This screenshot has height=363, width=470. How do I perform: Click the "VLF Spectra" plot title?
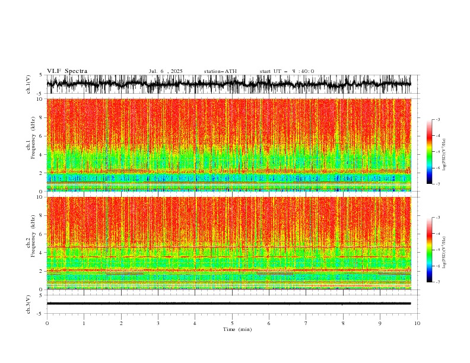(x=67, y=71)
